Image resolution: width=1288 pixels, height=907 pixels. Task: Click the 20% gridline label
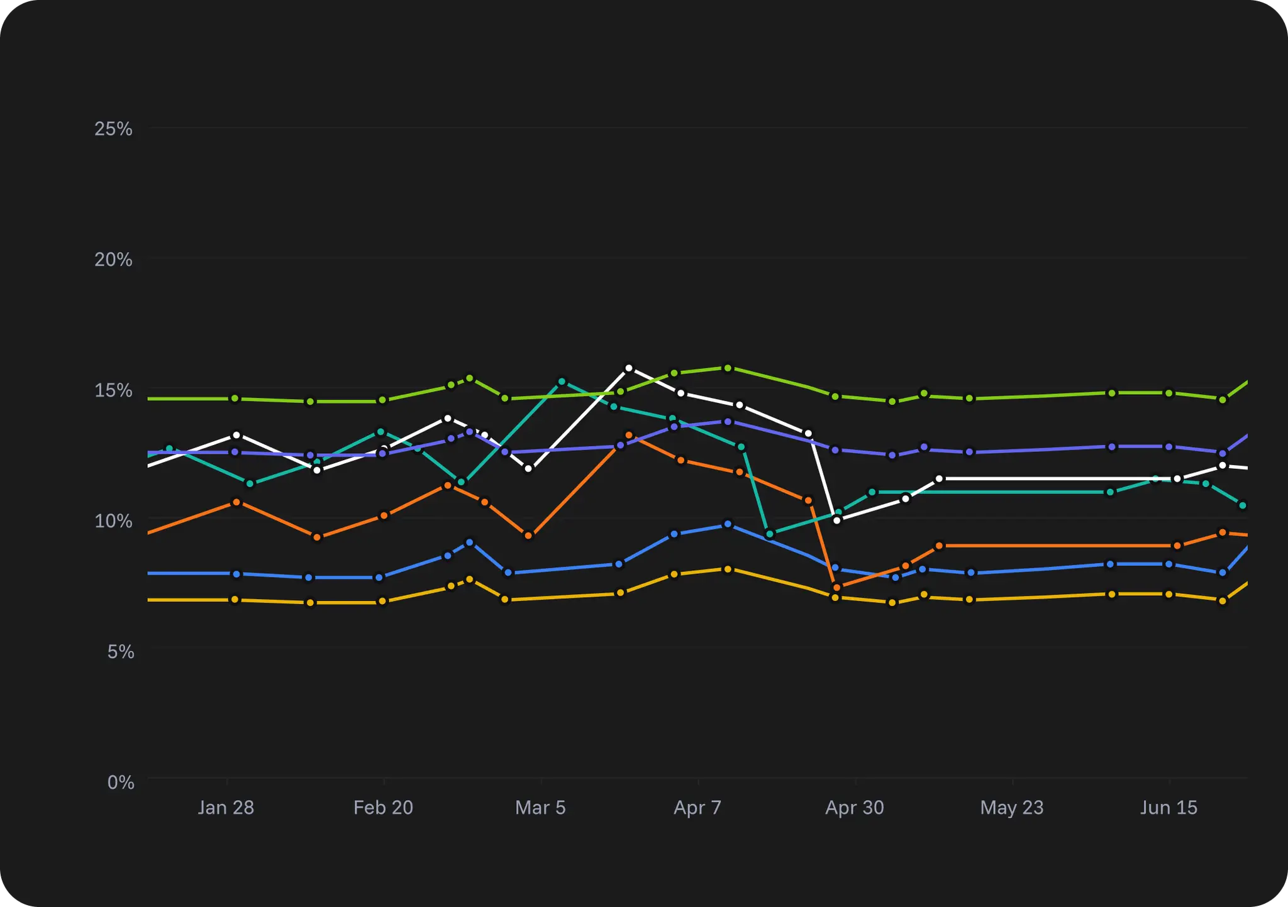pos(117,260)
